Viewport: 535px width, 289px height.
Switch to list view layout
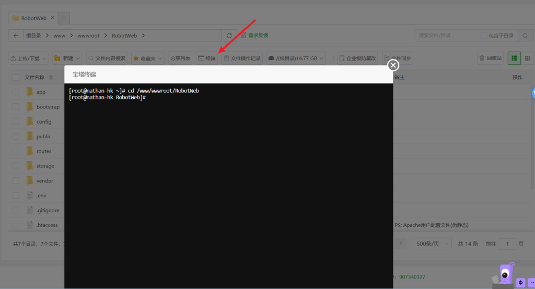pyautogui.click(x=514, y=58)
